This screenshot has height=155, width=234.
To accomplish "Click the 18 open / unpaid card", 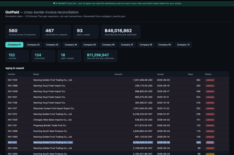I will coord(69,56).
